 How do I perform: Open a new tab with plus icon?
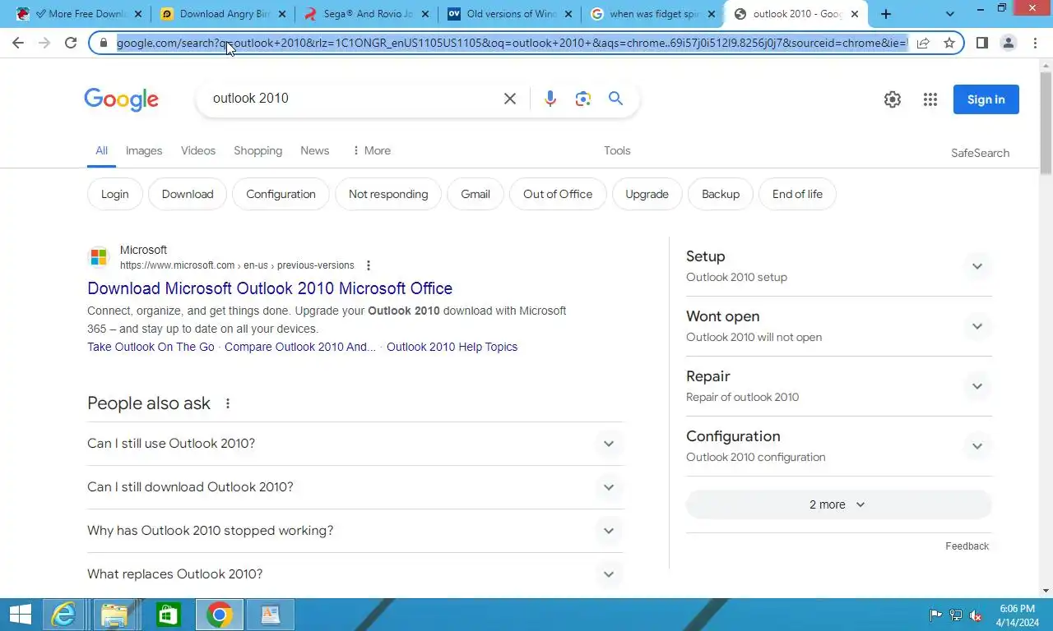coord(886,14)
